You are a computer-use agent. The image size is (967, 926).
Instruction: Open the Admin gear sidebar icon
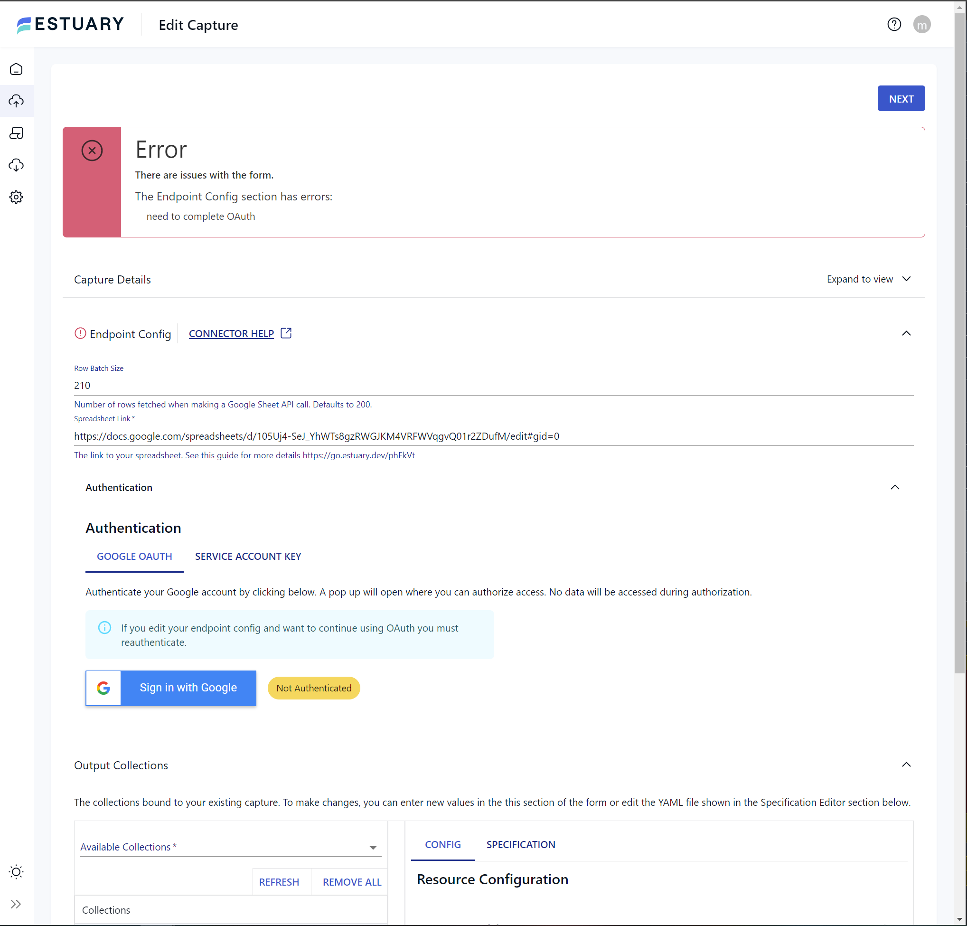pos(16,198)
